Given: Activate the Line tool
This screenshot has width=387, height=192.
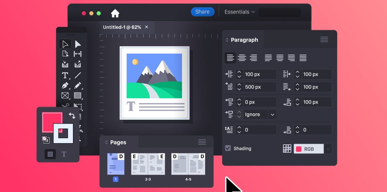Looking at the screenshot, I should (78, 75).
